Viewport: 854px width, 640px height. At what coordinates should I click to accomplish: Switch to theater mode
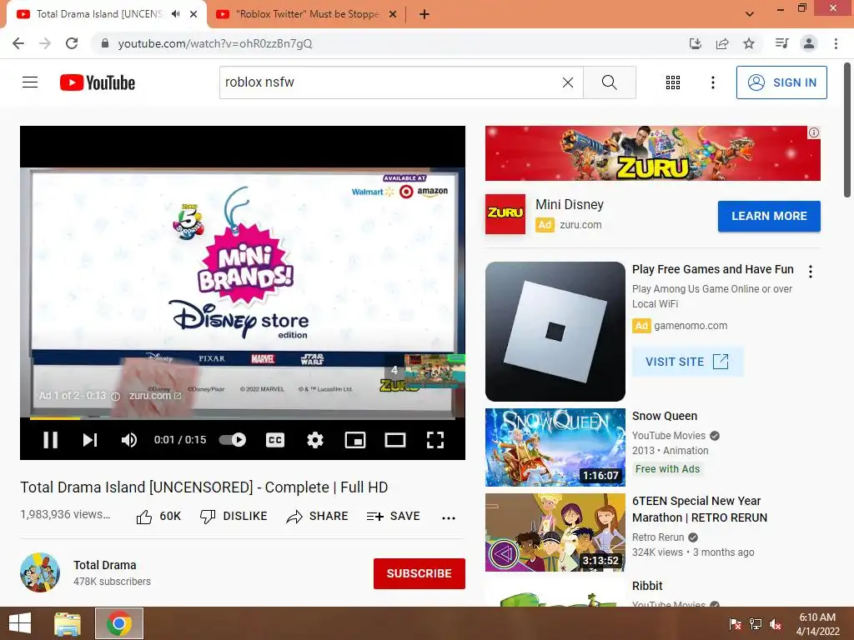click(394, 440)
